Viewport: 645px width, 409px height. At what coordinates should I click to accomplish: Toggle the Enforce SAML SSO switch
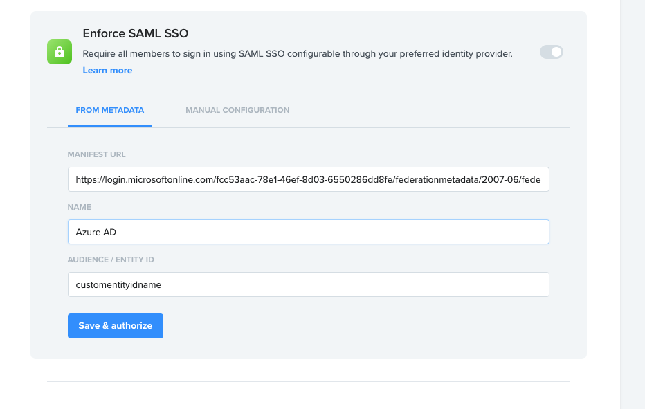tap(552, 52)
